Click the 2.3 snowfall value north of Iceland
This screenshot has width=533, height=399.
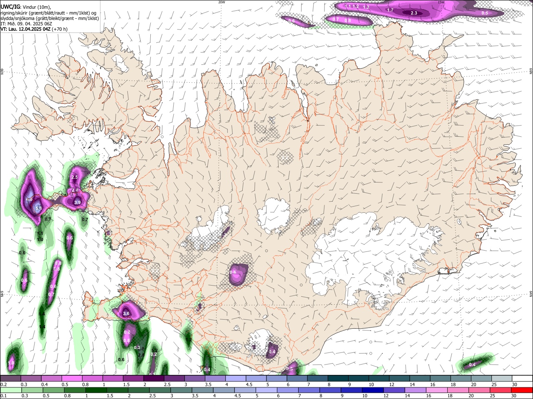click(414, 13)
